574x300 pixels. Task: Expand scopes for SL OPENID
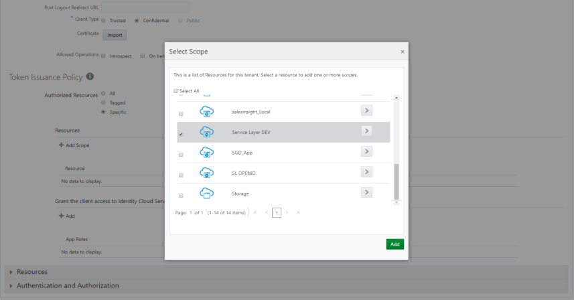coord(366,172)
